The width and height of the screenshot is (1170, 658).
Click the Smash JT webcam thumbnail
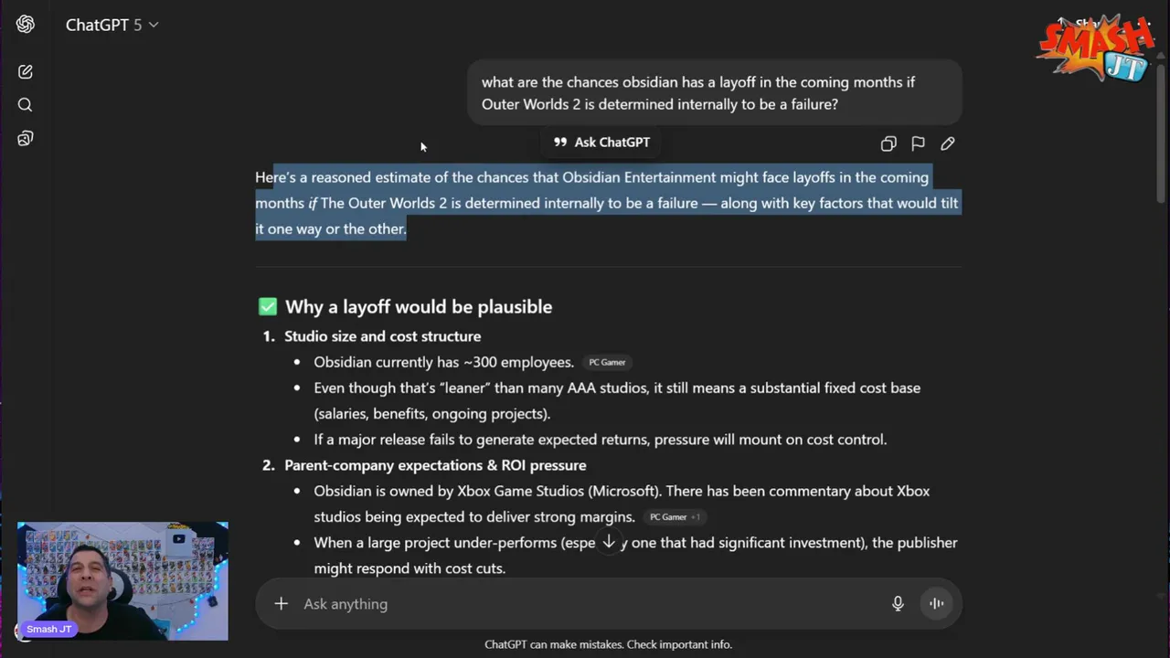[122, 580]
